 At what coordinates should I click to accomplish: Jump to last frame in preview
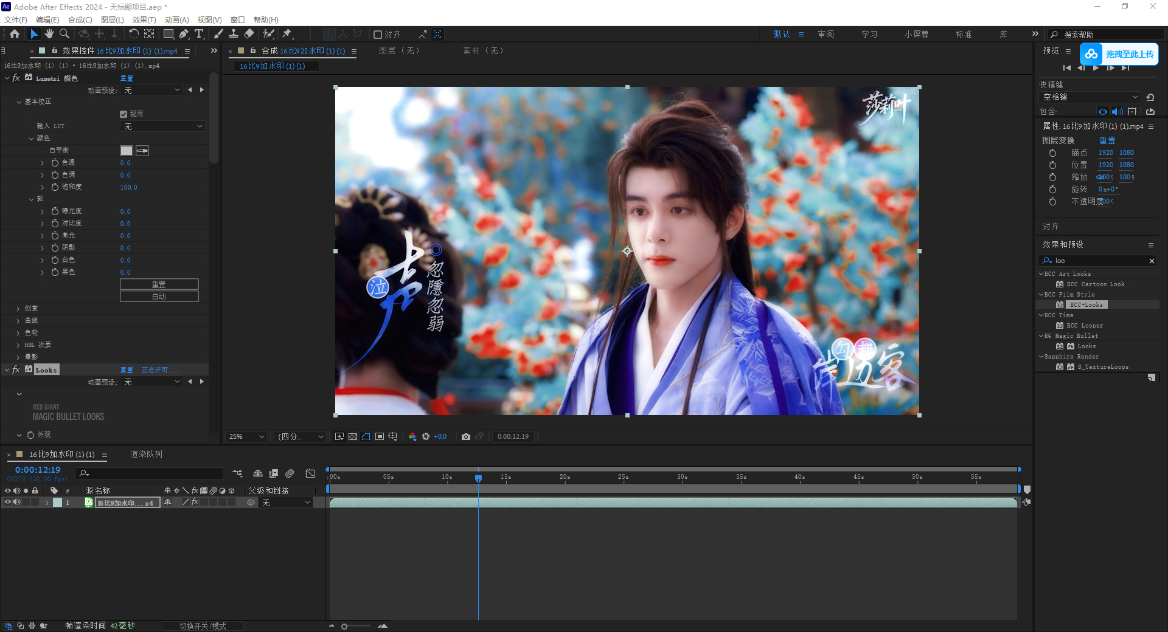point(1125,67)
